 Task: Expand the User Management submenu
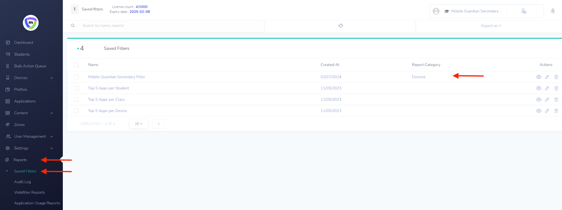point(52,137)
